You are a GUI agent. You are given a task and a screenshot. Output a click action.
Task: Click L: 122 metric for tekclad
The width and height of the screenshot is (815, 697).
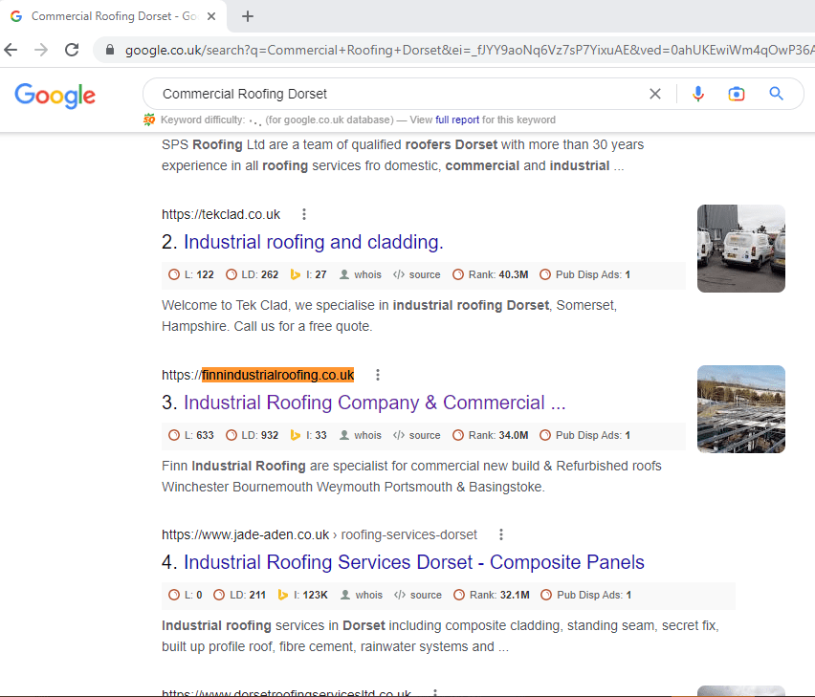[191, 274]
